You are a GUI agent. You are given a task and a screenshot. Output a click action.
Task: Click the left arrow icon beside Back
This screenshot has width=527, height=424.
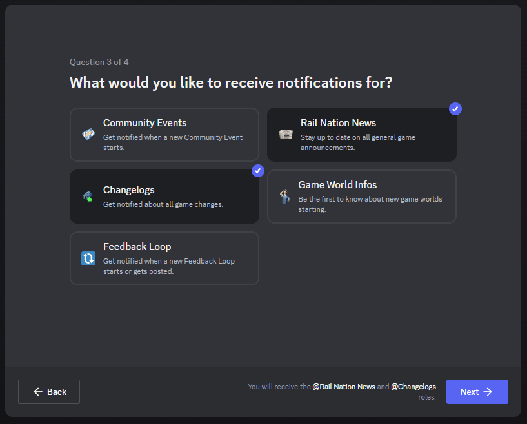pos(38,392)
